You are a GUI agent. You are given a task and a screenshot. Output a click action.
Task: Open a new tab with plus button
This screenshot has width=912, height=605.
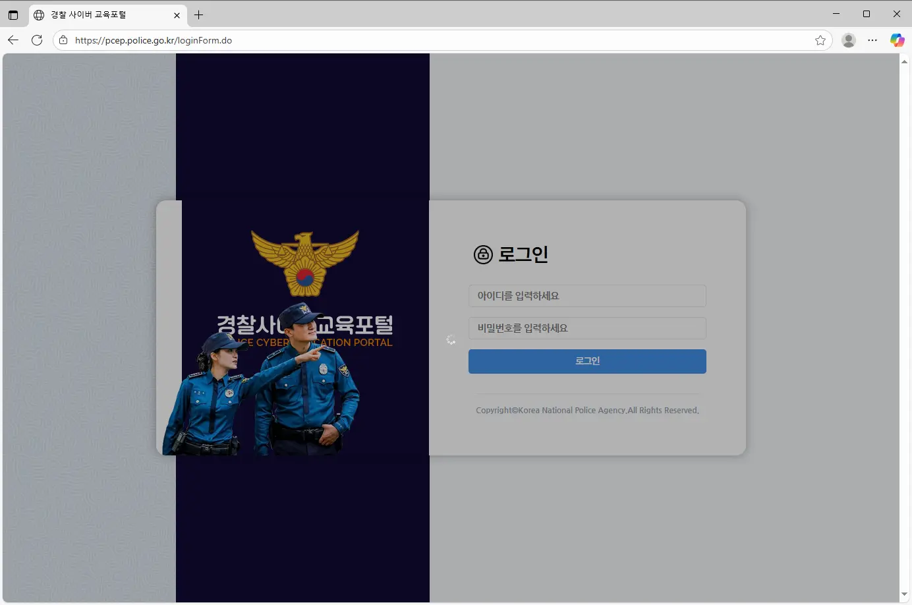[198, 14]
